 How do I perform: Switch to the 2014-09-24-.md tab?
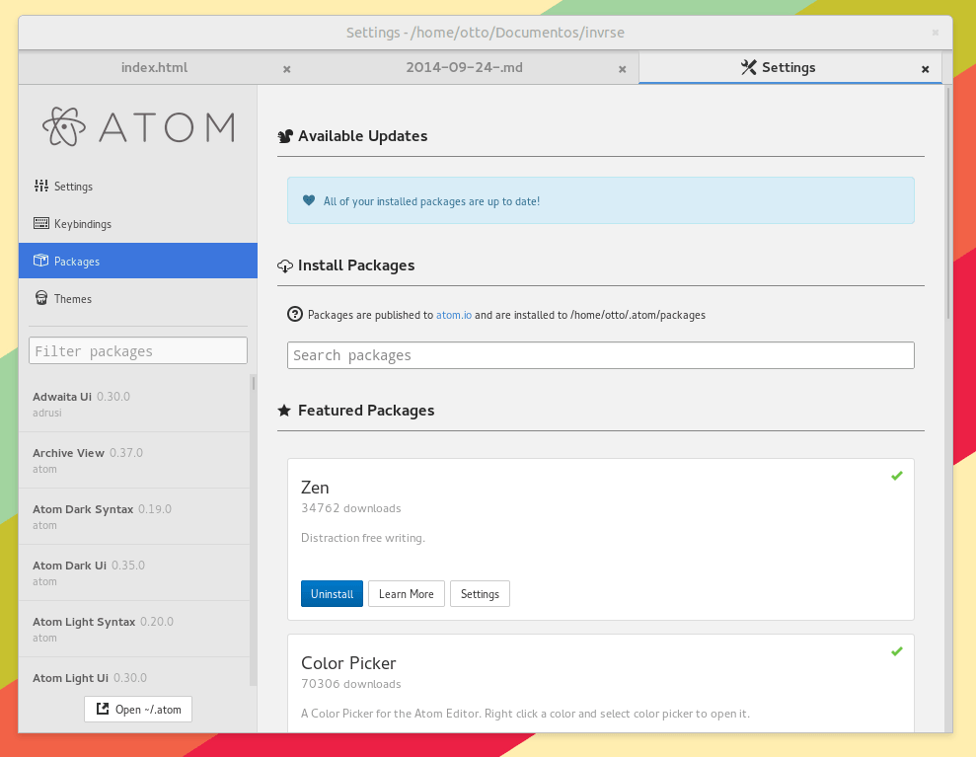coord(465,67)
